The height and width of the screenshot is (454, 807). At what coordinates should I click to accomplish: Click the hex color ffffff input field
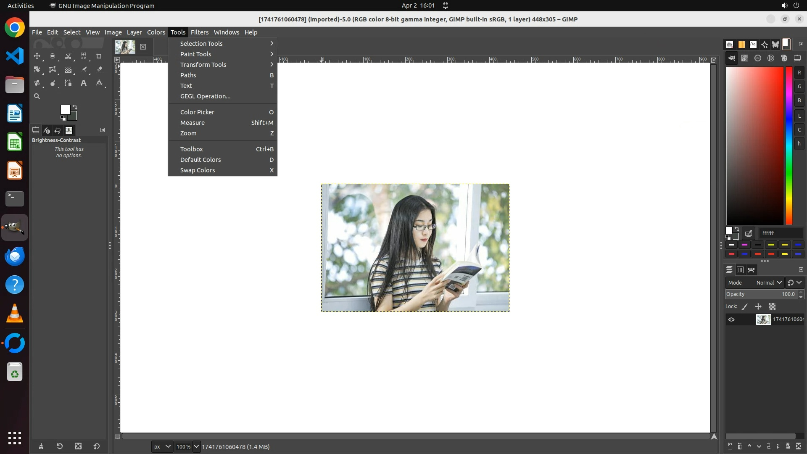781,233
